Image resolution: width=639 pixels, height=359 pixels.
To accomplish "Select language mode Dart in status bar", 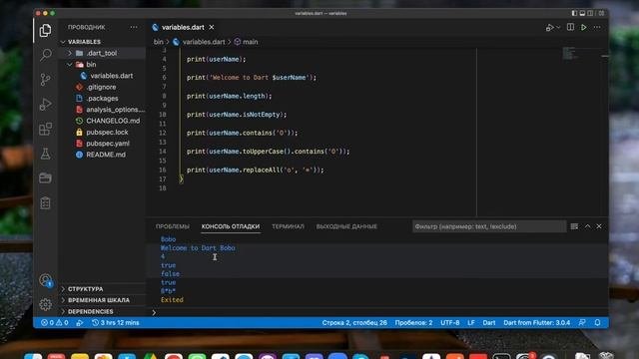I will (x=489, y=323).
